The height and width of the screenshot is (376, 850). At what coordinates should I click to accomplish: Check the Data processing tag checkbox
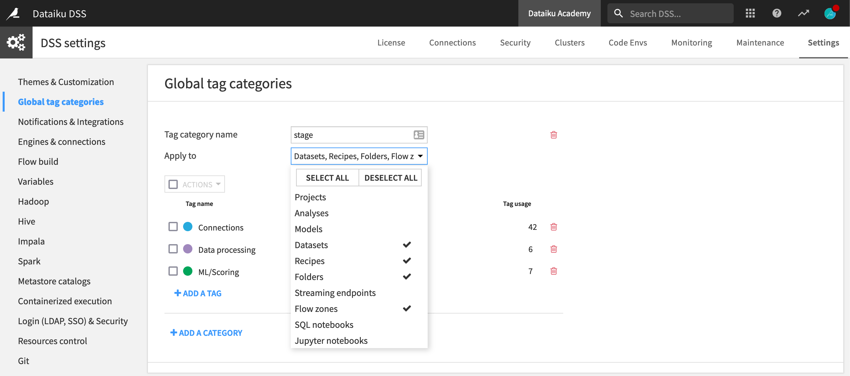click(x=173, y=249)
